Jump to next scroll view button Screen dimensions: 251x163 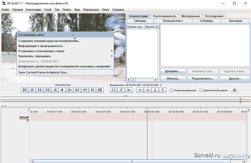coord(92,90)
